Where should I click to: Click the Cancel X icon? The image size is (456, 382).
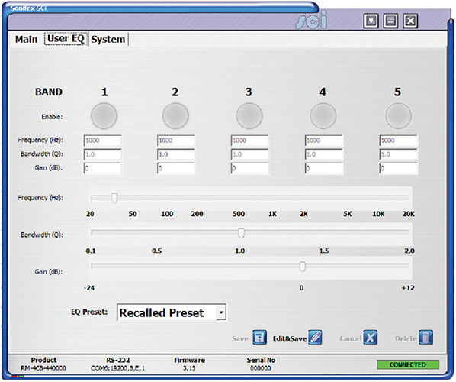(370, 338)
